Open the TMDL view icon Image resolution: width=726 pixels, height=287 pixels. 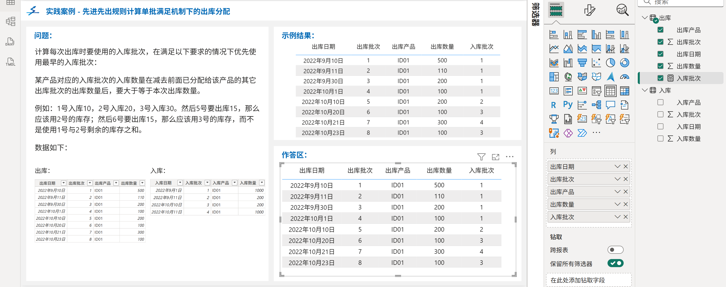click(x=10, y=62)
